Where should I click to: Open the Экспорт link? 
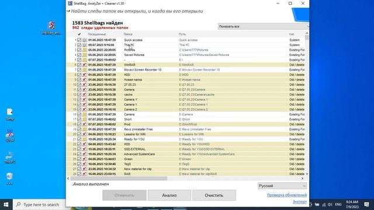(300, 202)
